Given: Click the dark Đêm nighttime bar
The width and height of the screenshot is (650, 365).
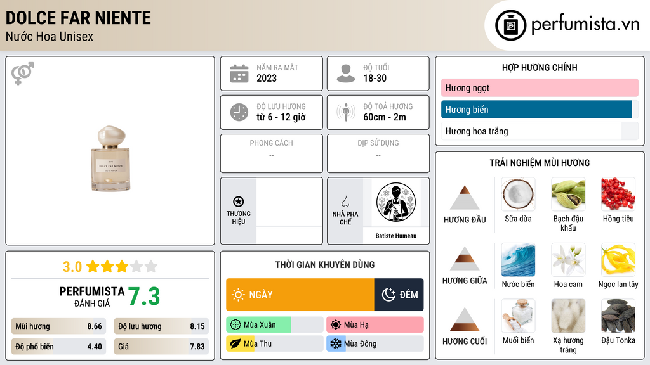Looking at the screenshot, I should point(399,295).
